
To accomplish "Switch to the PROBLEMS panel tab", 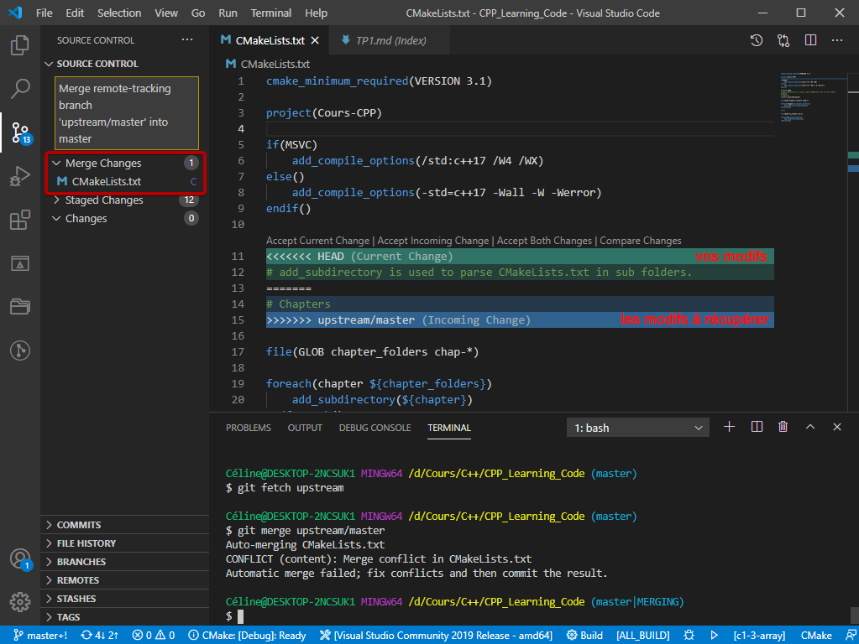I will point(249,428).
